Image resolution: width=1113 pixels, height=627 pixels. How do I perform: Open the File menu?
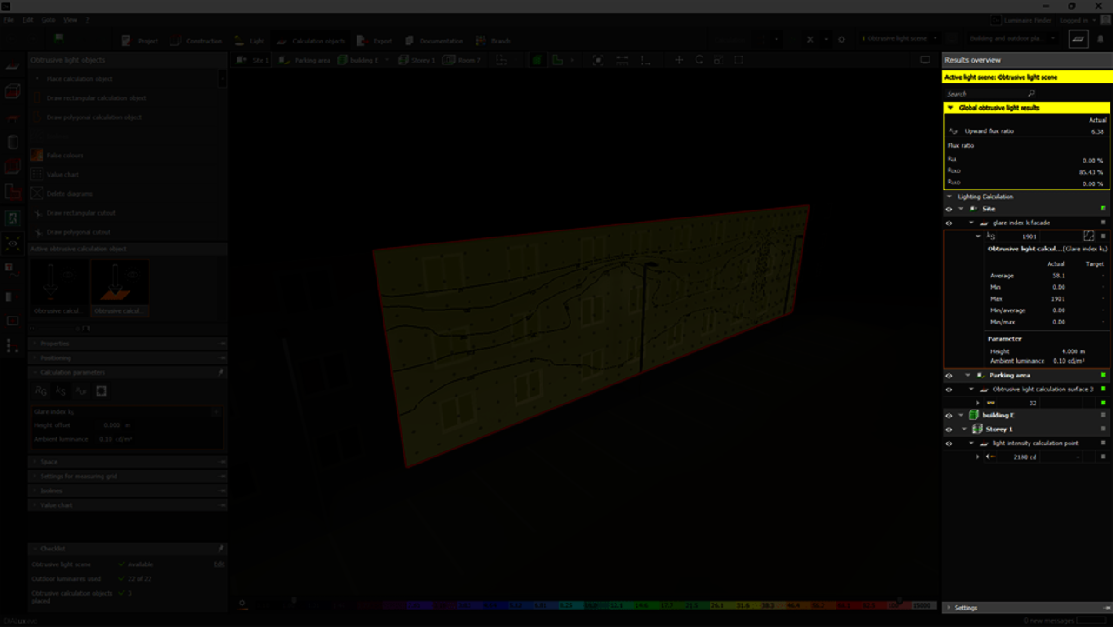[x=9, y=19]
